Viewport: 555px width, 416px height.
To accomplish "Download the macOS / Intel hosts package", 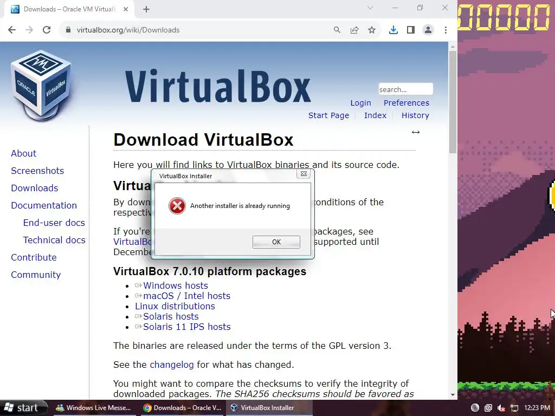I will [x=186, y=296].
